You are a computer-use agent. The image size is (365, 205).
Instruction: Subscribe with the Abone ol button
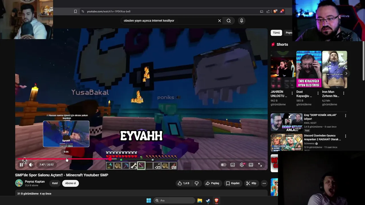coord(70,183)
